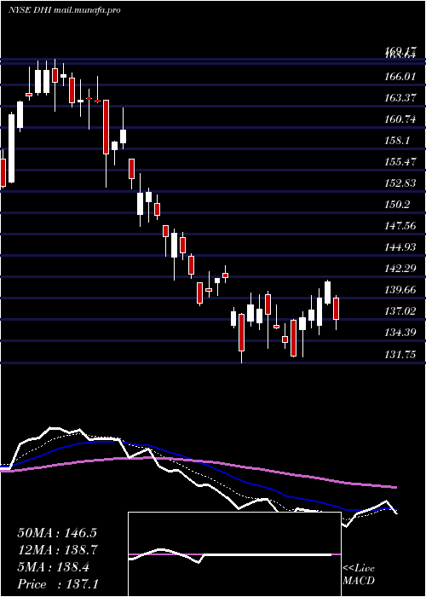Click the 158.1 price axis label
Screen dimensions: 426x597
coord(397,141)
